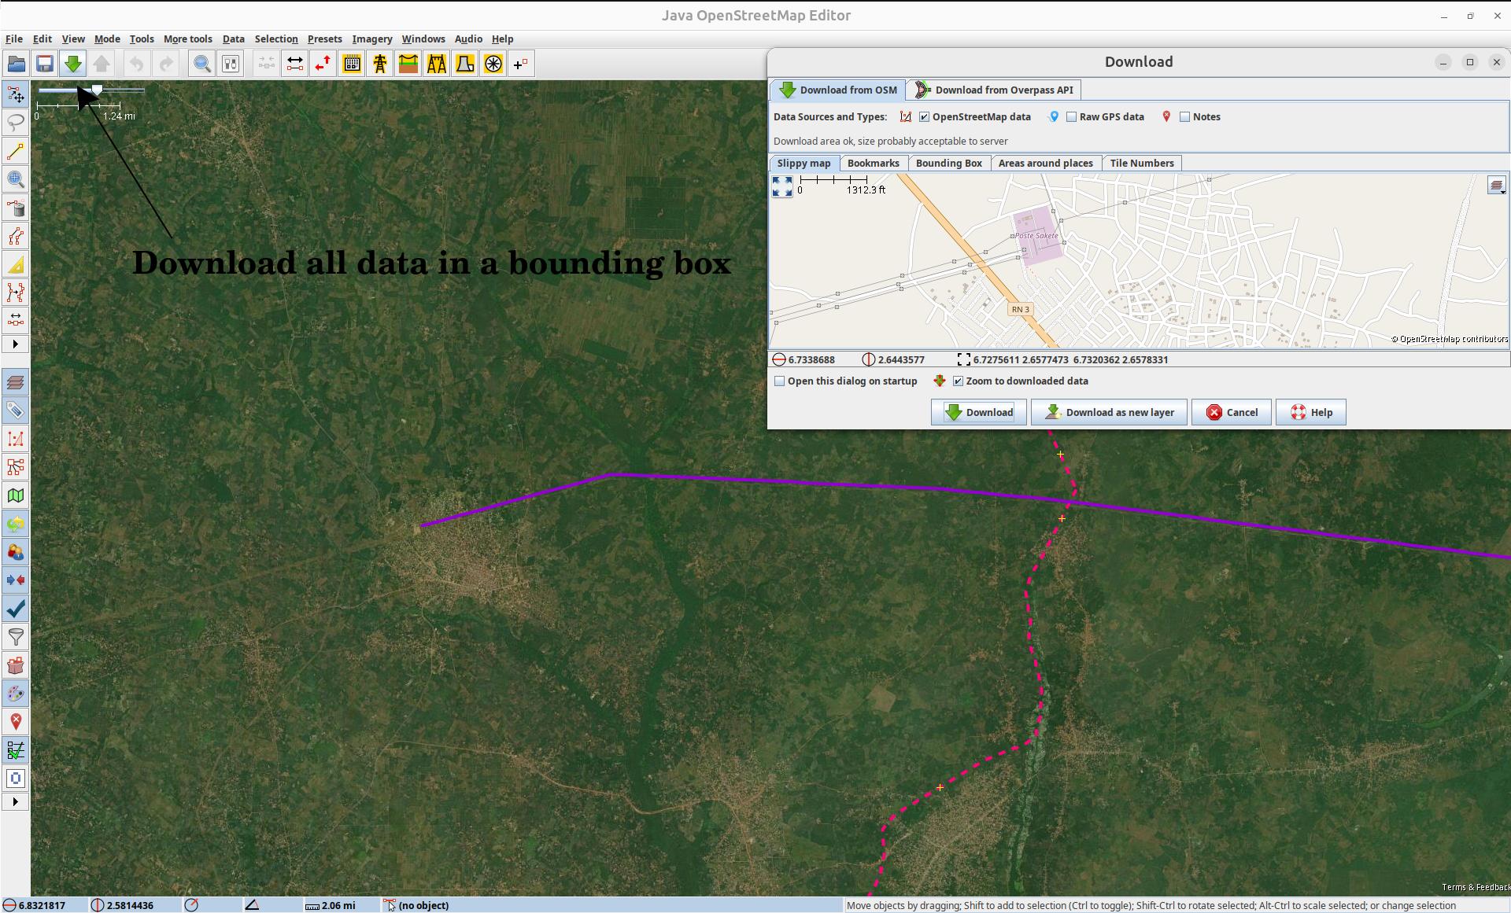Open the File menu
The image size is (1511, 913).
14,39
